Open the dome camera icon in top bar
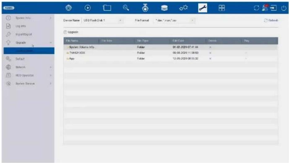The width and height of the screenshot is (289, 163). pyautogui.click(x=145, y=8)
